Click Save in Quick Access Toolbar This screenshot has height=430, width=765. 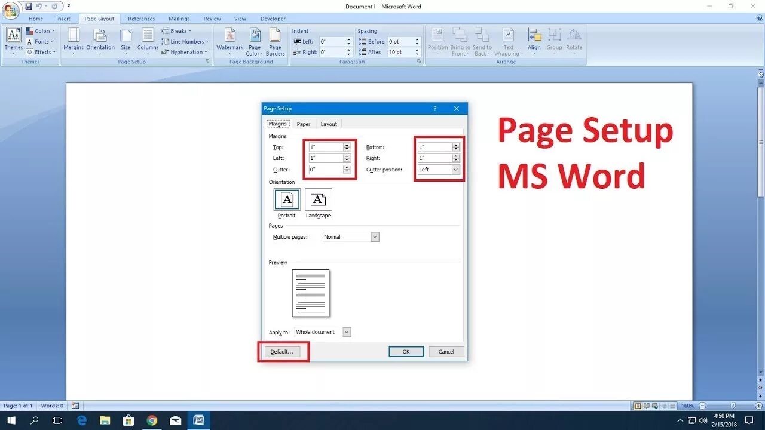pos(29,6)
